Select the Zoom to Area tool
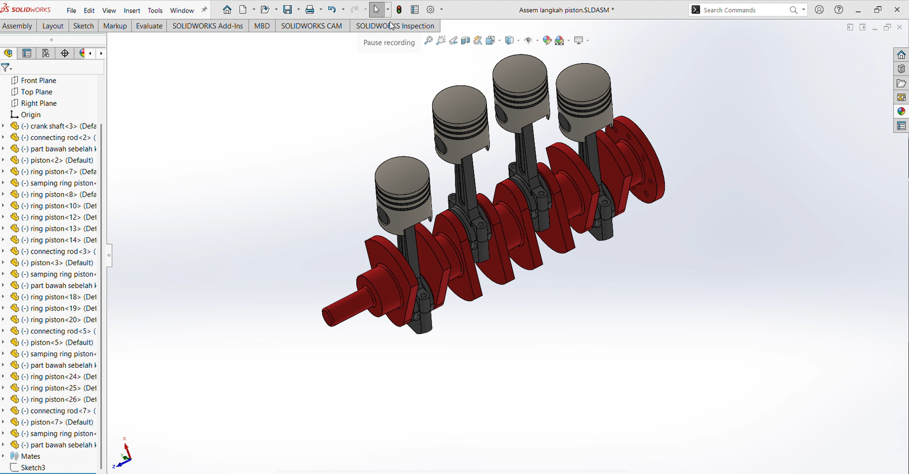Image resolution: width=909 pixels, height=474 pixels. [x=441, y=41]
